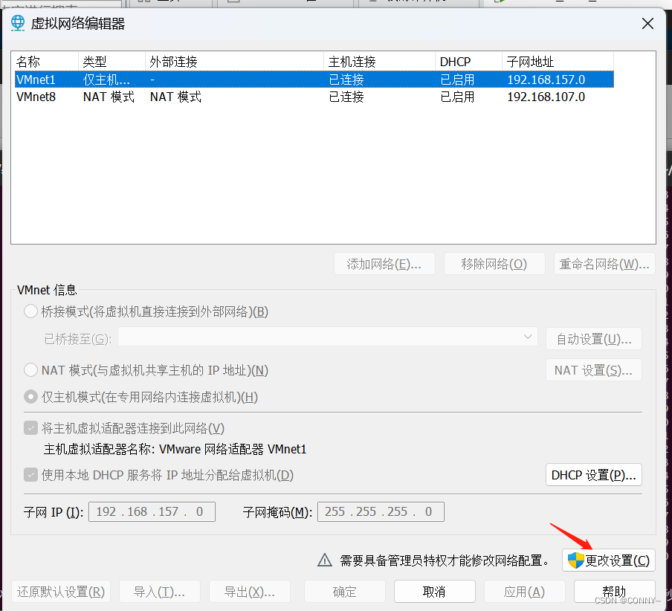Image resolution: width=672 pixels, height=611 pixels.
Task: Click 更改设置(C) with the shield icon
Action: [x=609, y=560]
